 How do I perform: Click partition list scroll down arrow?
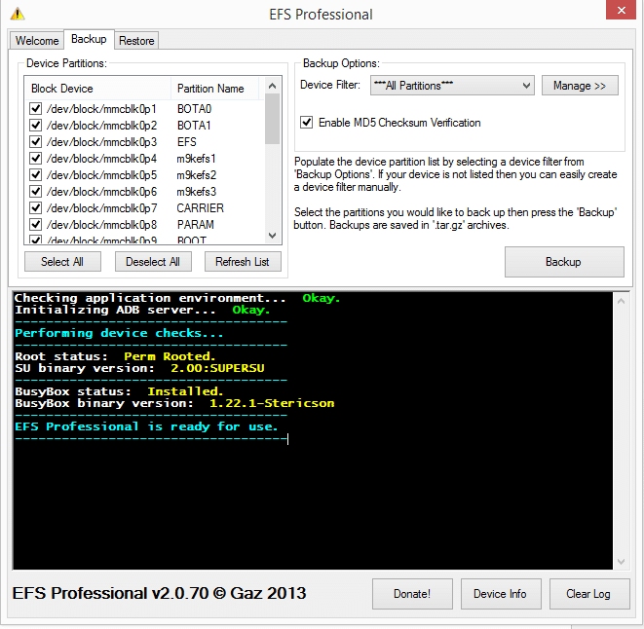point(272,236)
